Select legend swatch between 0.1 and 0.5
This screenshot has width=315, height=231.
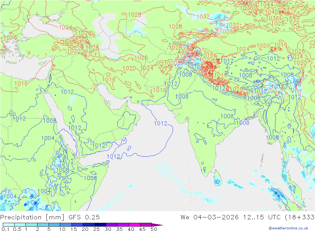[x=9, y=225]
